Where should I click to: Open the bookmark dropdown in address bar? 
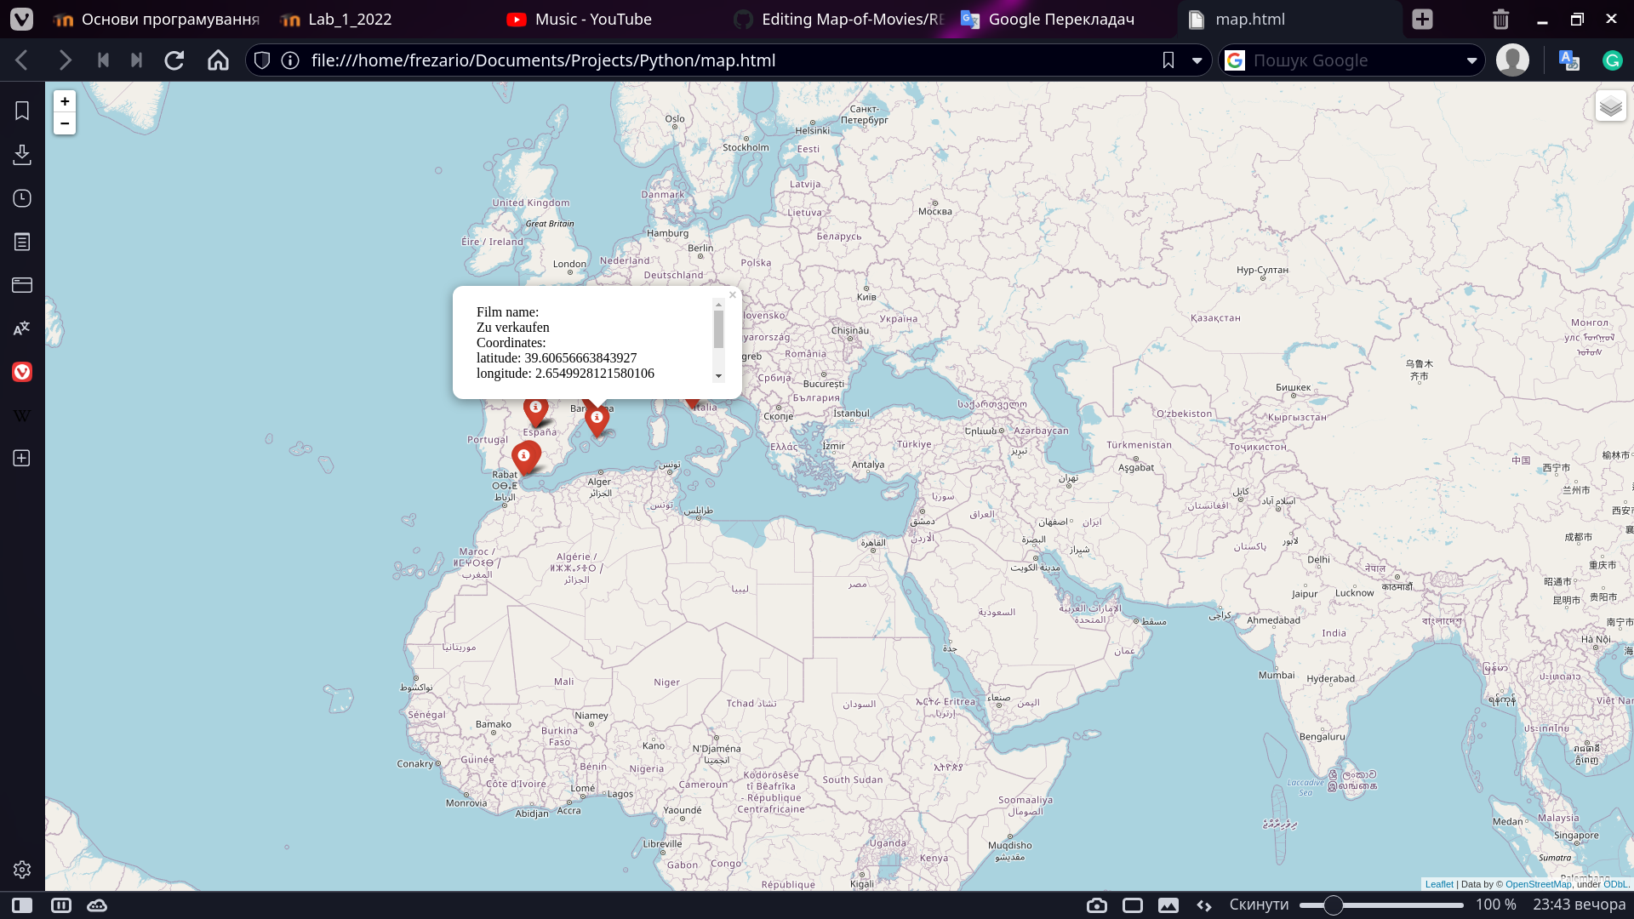[1198, 60]
